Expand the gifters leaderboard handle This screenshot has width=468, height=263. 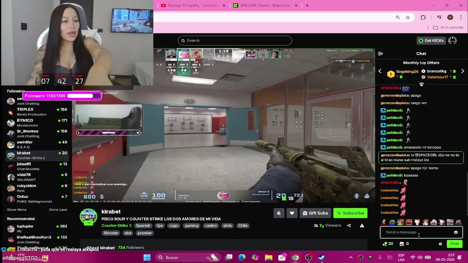[421, 84]
